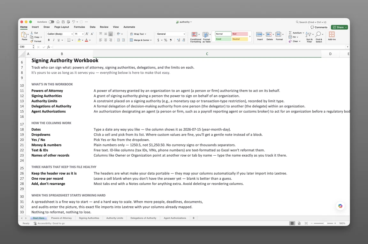Switch to Authority Limits sheet
The width and height of the screenshot is (368, 244).
tap(115, 218)
